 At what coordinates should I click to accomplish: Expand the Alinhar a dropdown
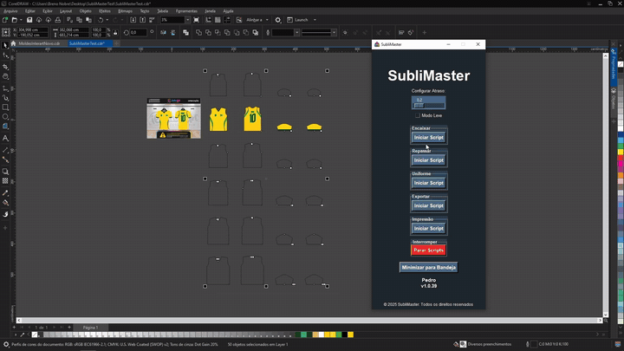pyautogui.click(x=267, y=20)
